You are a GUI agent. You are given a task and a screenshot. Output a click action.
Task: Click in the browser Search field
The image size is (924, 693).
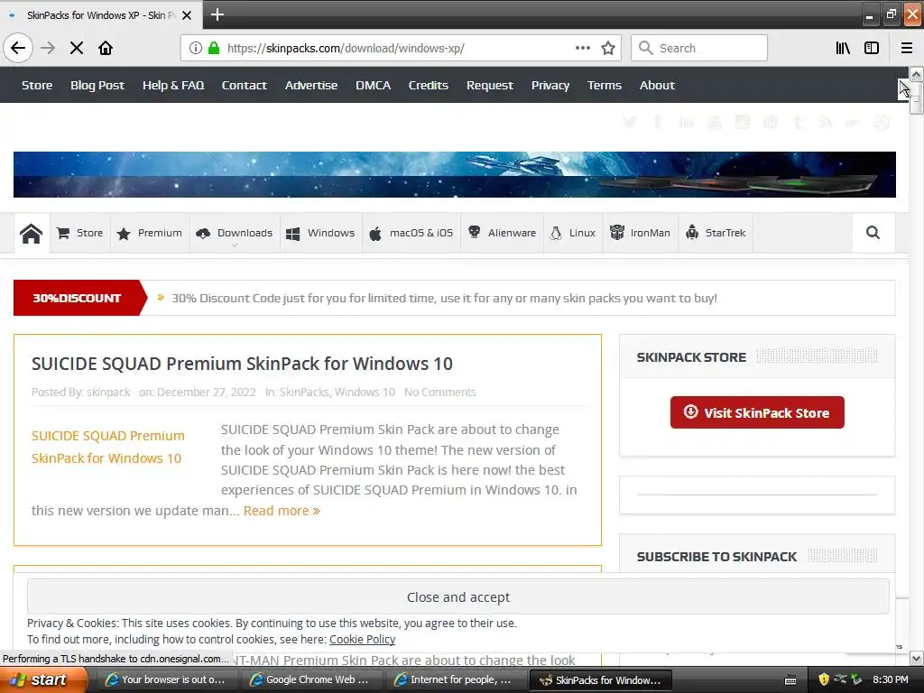[699, 49]
